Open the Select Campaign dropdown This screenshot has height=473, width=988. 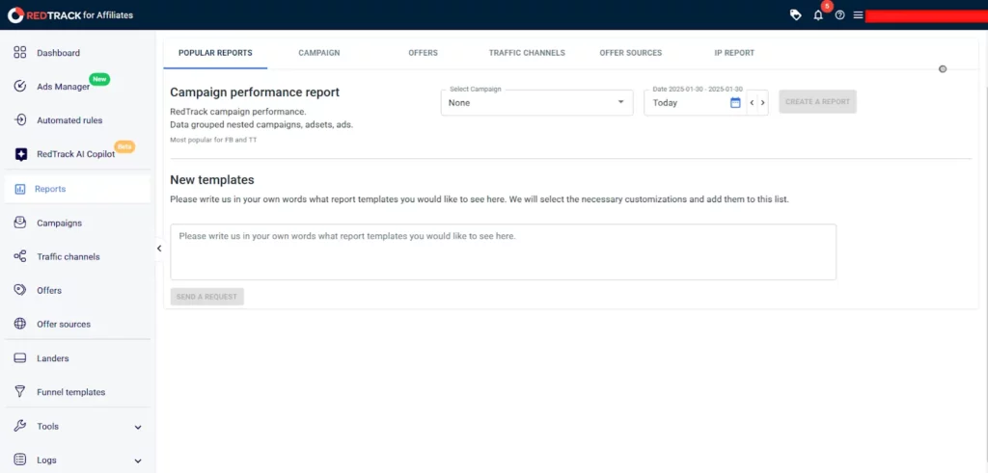(x=536, y=102)
